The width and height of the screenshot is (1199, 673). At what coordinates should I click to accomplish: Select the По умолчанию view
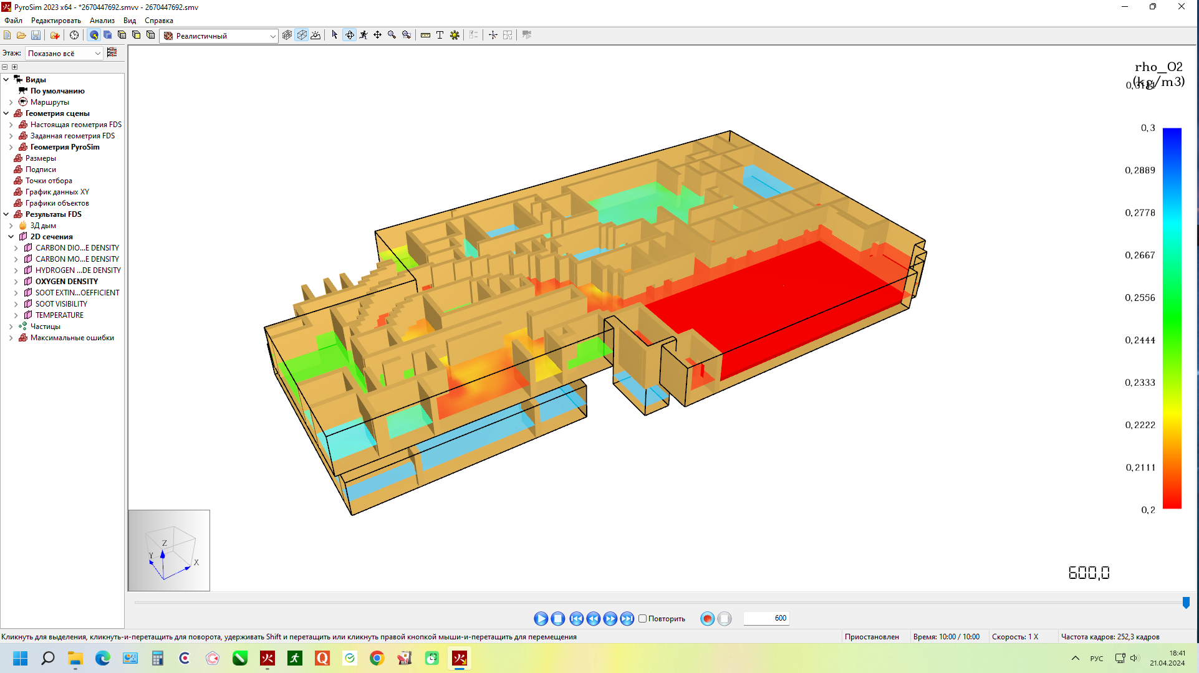[57, 91]
